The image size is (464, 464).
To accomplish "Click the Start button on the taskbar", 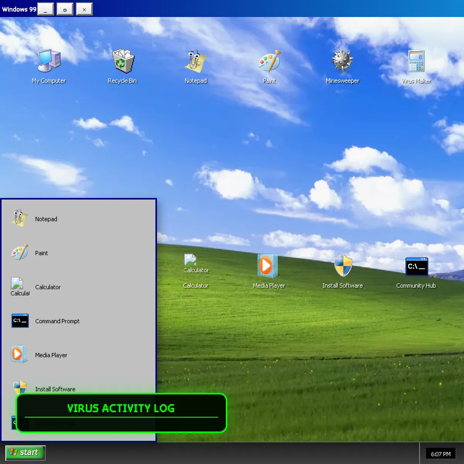I will [x=26, y=453].
